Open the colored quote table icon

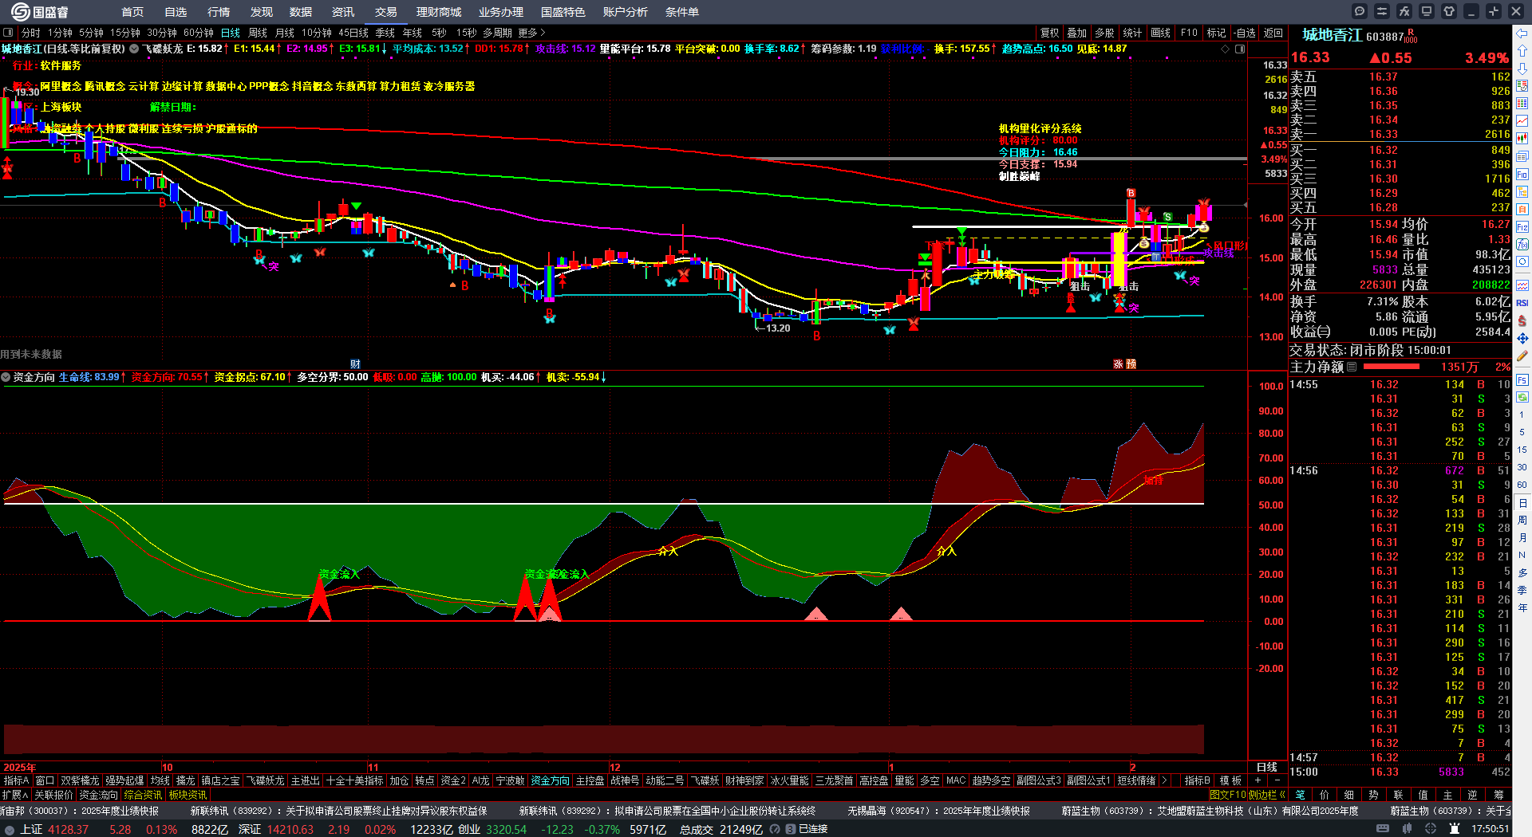[x=1522, y=104]
